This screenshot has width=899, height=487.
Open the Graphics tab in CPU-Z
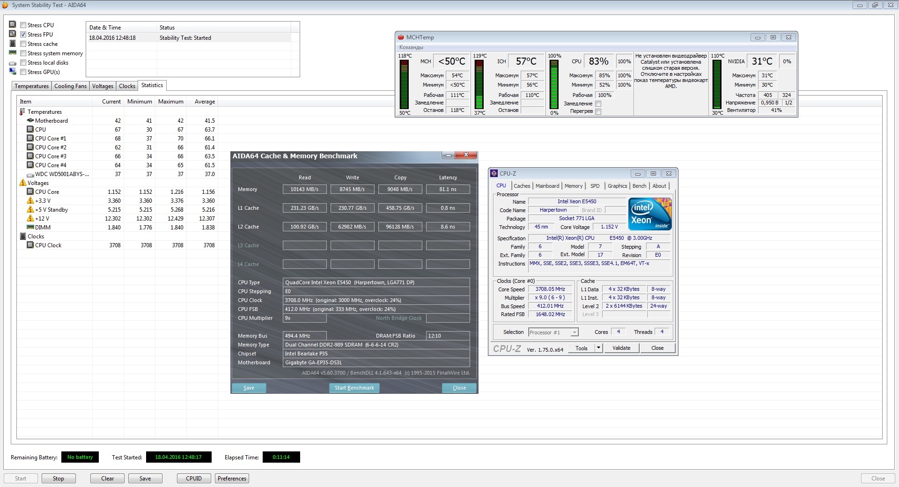617,186
